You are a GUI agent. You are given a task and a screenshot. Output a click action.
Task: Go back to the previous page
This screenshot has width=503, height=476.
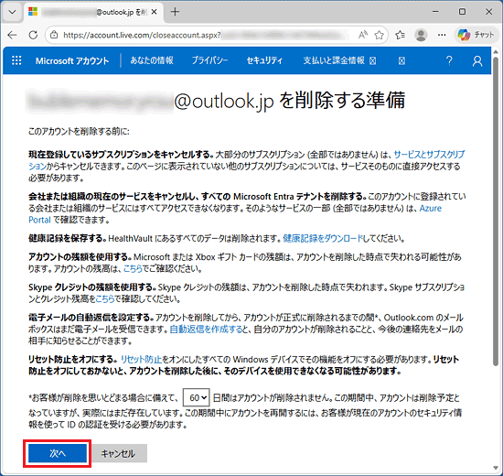[x=12, y=35]
